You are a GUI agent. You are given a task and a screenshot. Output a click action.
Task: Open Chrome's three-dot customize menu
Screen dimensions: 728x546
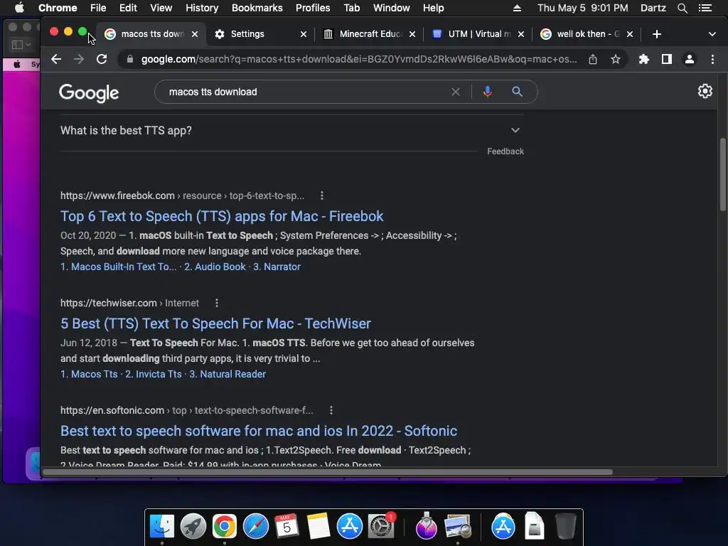click(712, 59)
